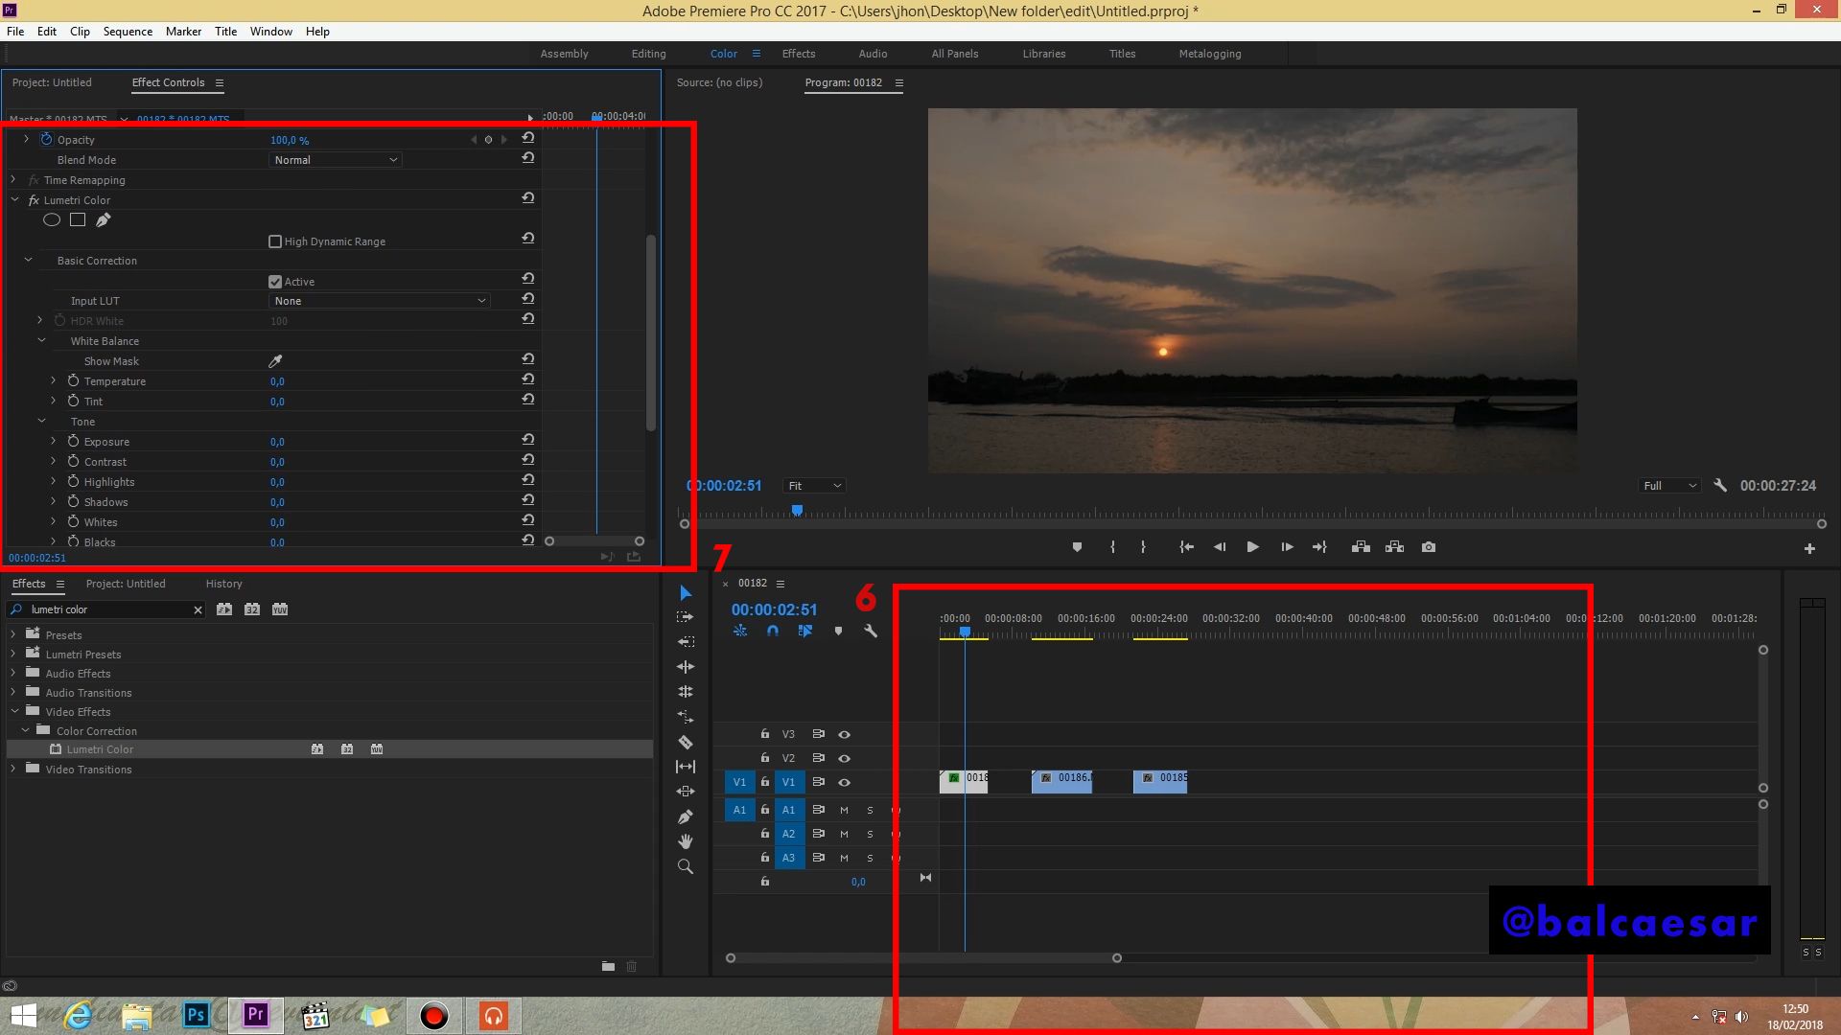The image size is (1841, 1035).
Task: Export Frame with camera icon
Action: [1429, 547]
